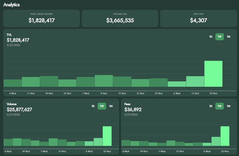Viewport: 239px width, 156px height.
Task: Switch TVL chart to 1D range
Action: 211,37
